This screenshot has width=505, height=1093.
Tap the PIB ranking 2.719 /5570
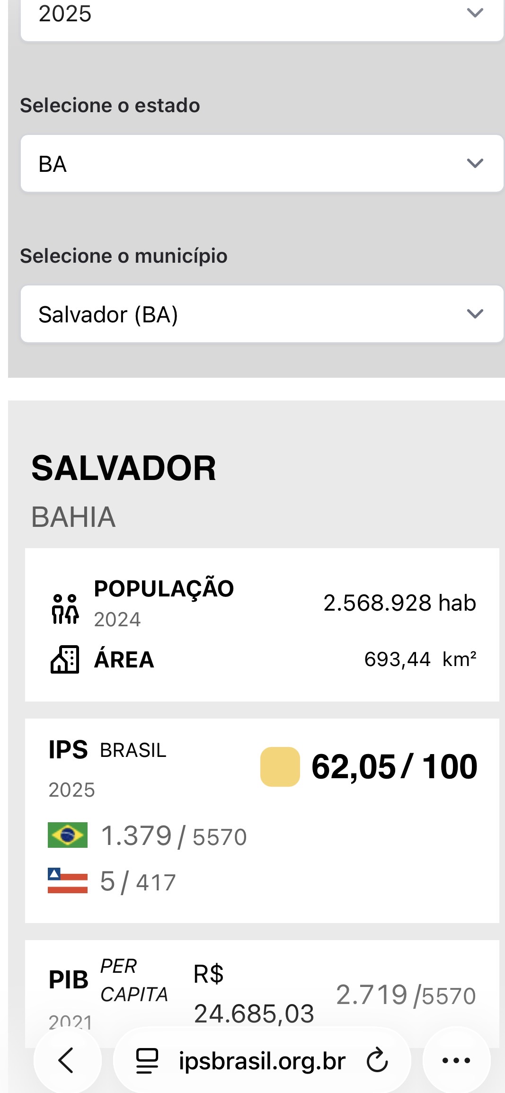point(406,995)
